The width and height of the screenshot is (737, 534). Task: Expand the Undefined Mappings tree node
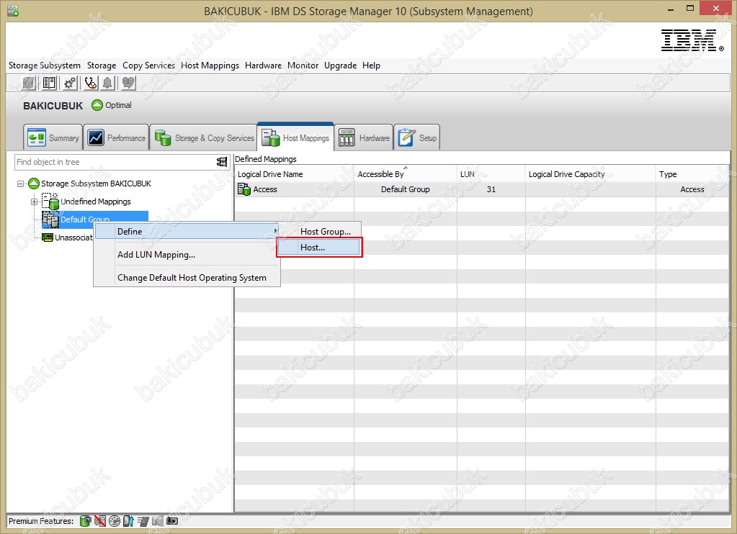[x=35, y=202]
